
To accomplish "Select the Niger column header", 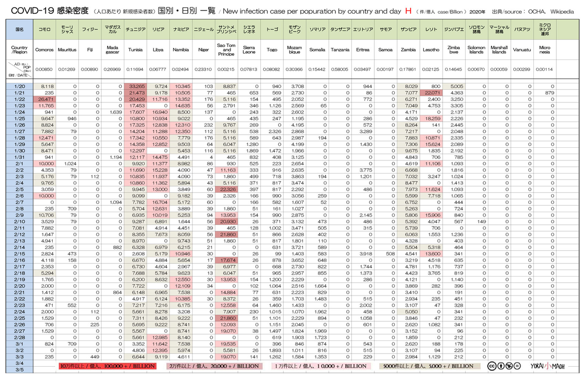I will click(x=204, y=50).
